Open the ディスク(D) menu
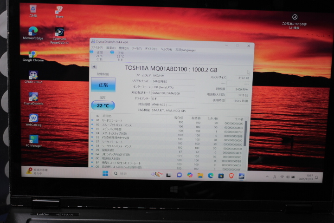Image resolution: width=334 pixels, height=223 pixels. click(151, 49)
